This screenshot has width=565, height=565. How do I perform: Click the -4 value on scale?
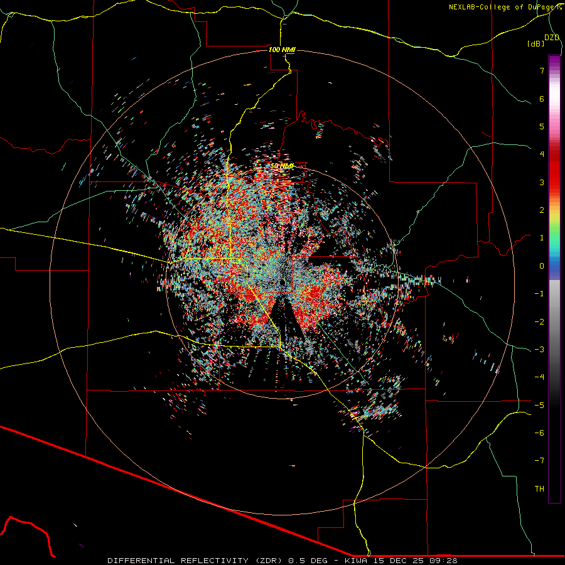[x=539, y=377]
